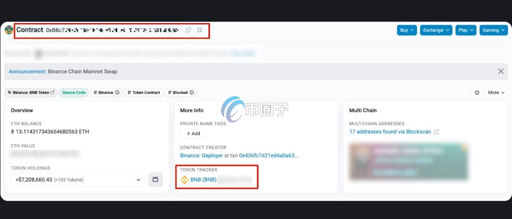
Task: Click the contract avatar icon
Action: tap(9, 30)
